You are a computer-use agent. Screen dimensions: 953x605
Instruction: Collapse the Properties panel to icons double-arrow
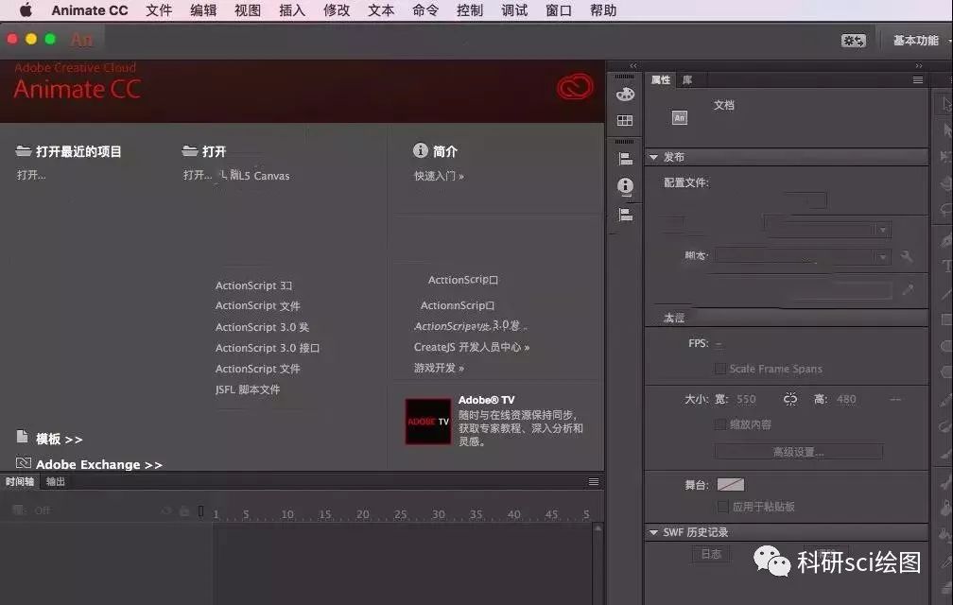(918, 65)
